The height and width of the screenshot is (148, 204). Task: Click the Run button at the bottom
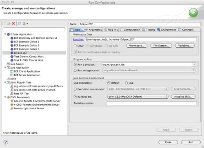point(191,142)
